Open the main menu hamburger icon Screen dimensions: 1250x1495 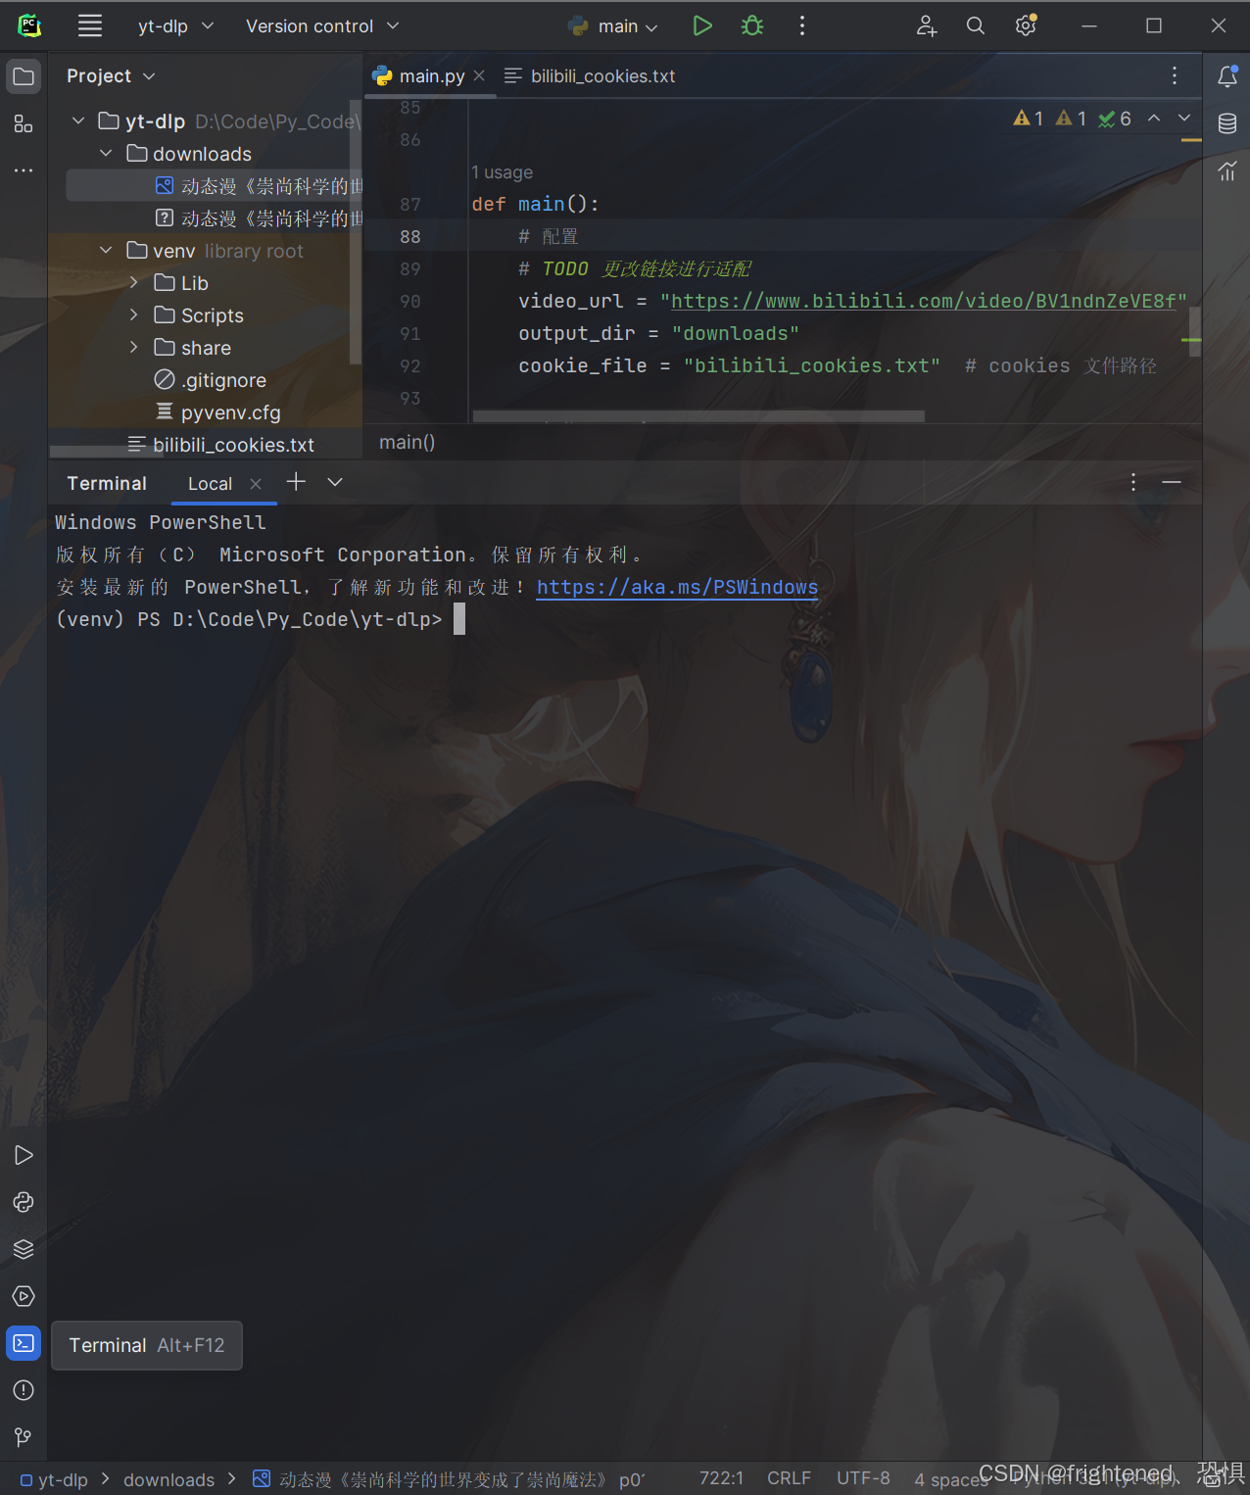coord(90,26)
